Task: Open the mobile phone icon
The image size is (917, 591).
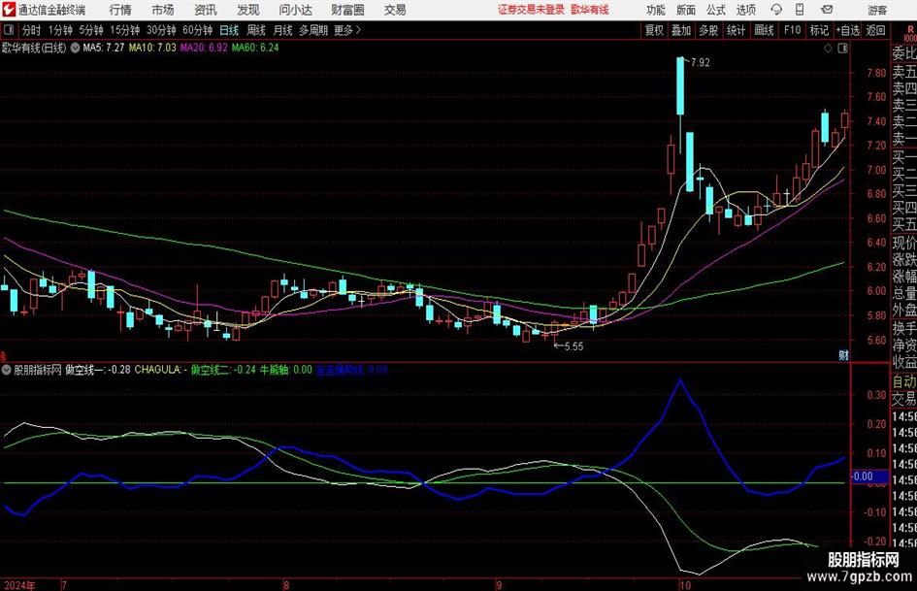Action: point(800,10)
